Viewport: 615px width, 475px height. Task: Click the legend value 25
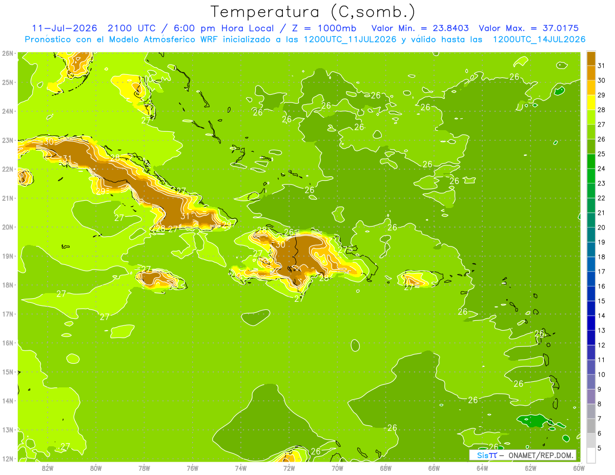coord(602,154)
